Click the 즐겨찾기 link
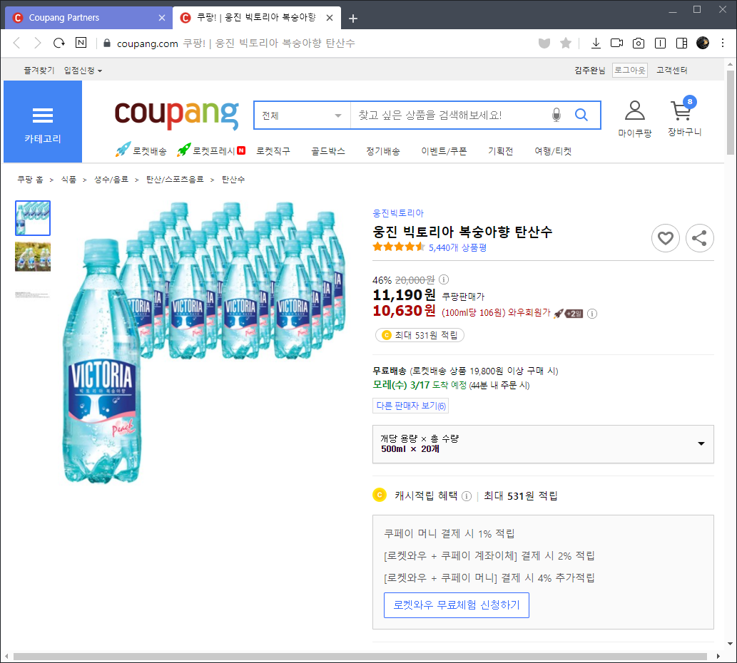The height and width of the screenshot is (663, 737). click(39, 71)
